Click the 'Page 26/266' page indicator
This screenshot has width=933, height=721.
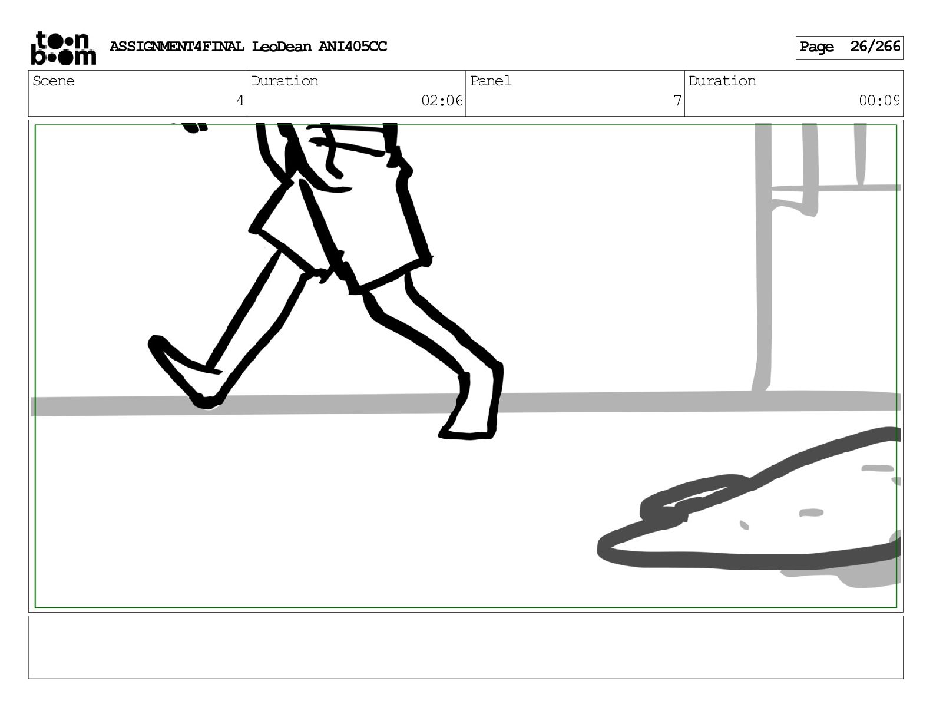click(x=849, y=47)
